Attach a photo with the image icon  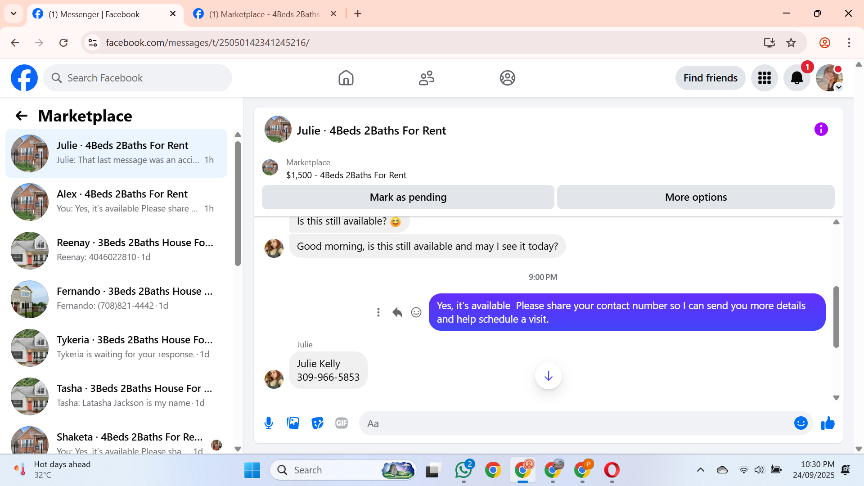293,423
